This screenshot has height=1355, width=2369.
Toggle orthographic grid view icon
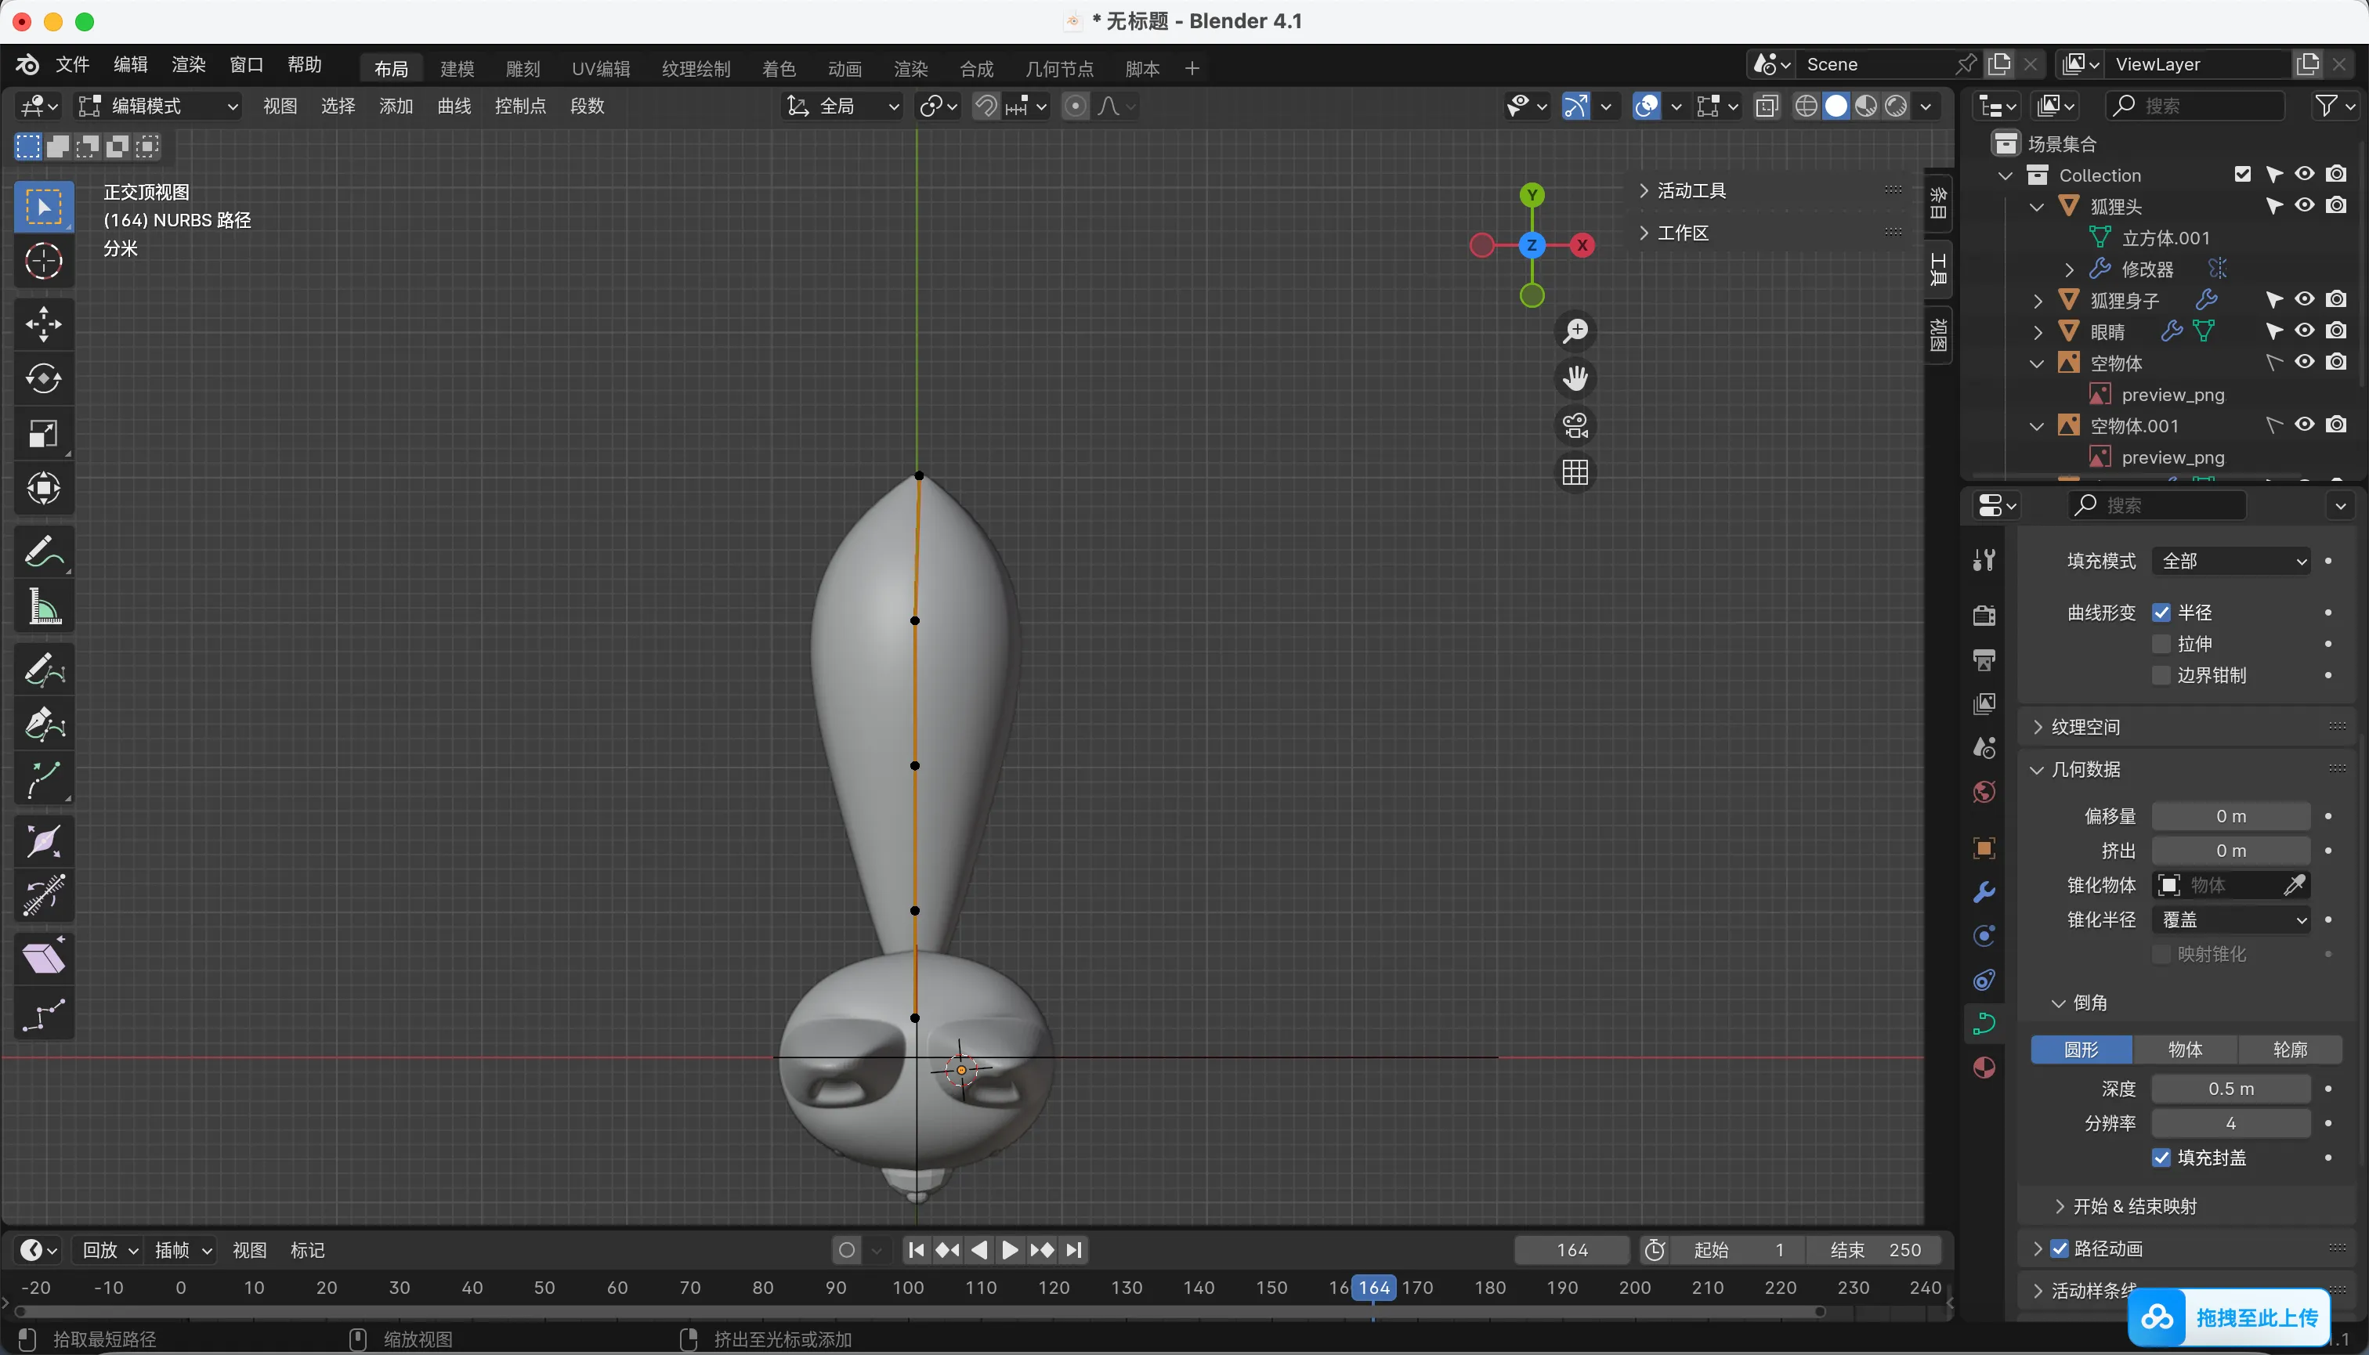coord(1575,473)
